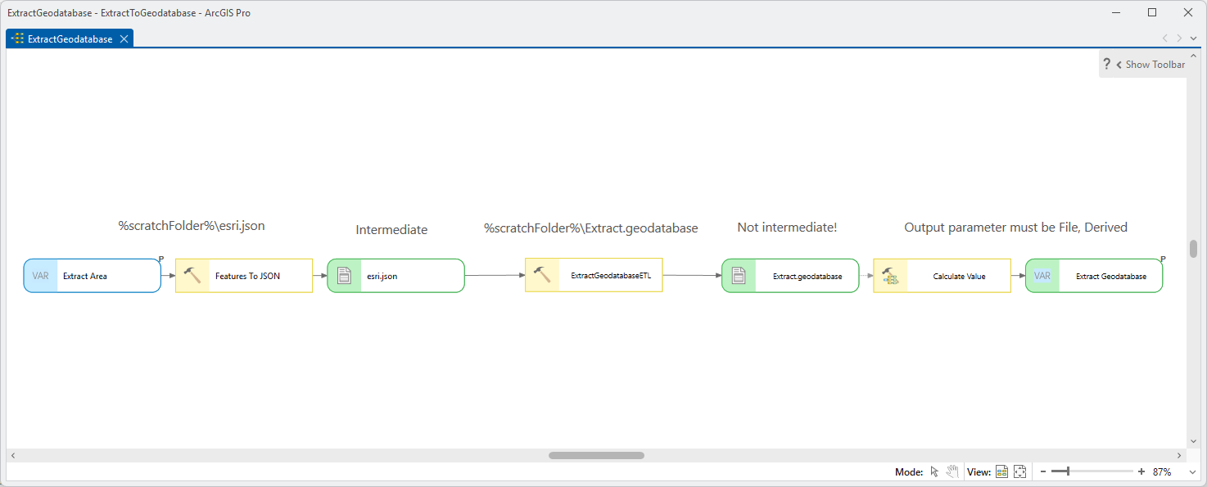The width and height of the screenshot is (1207, 487).
Task: Click the Show Toolbar button
Action: pos(1150,64)
